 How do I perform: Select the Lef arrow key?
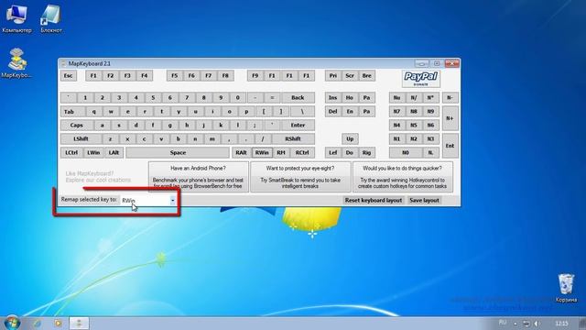click(332, 153)
